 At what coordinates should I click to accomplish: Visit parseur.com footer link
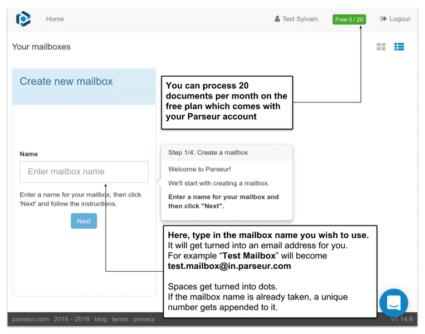coord(31,320)
